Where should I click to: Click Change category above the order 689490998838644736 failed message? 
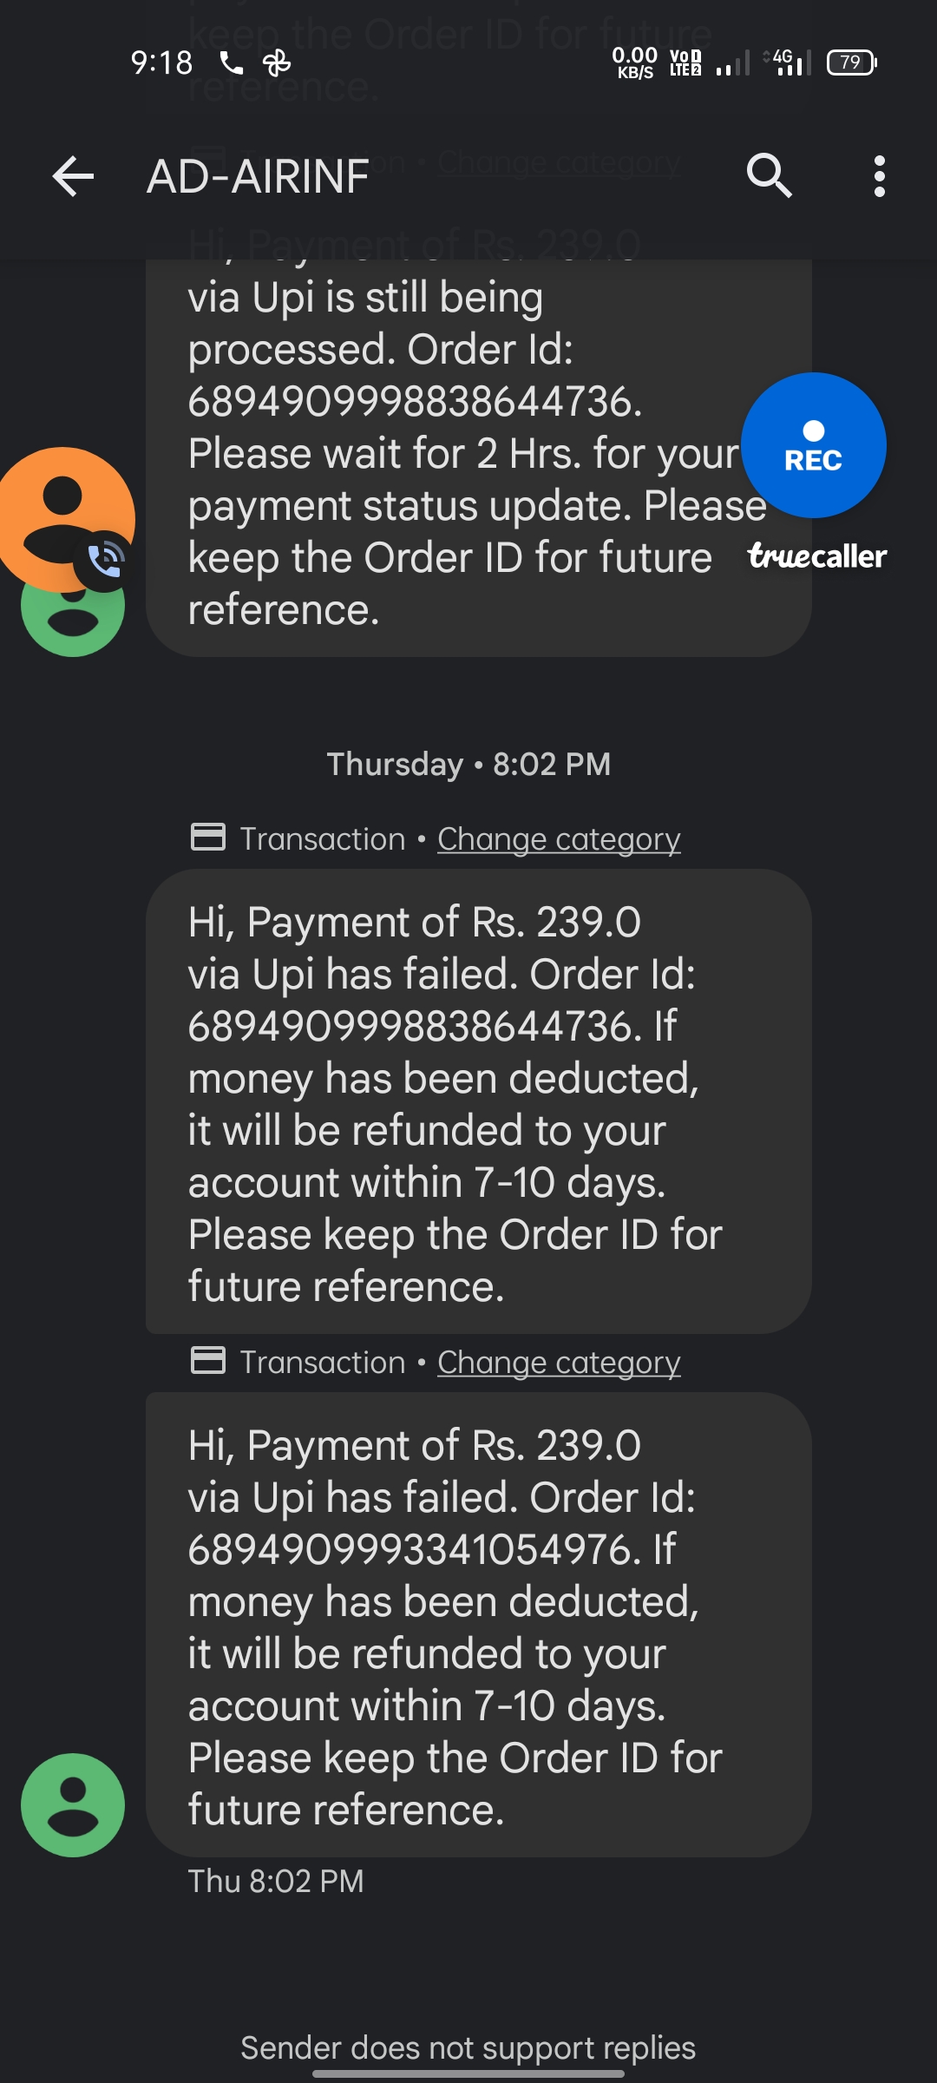[x=559, y=839]
